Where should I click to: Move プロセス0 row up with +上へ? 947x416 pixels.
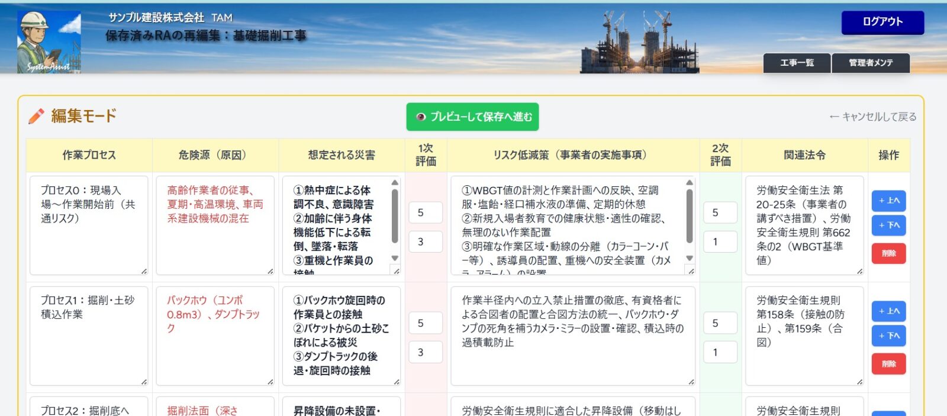click(888, 201)
